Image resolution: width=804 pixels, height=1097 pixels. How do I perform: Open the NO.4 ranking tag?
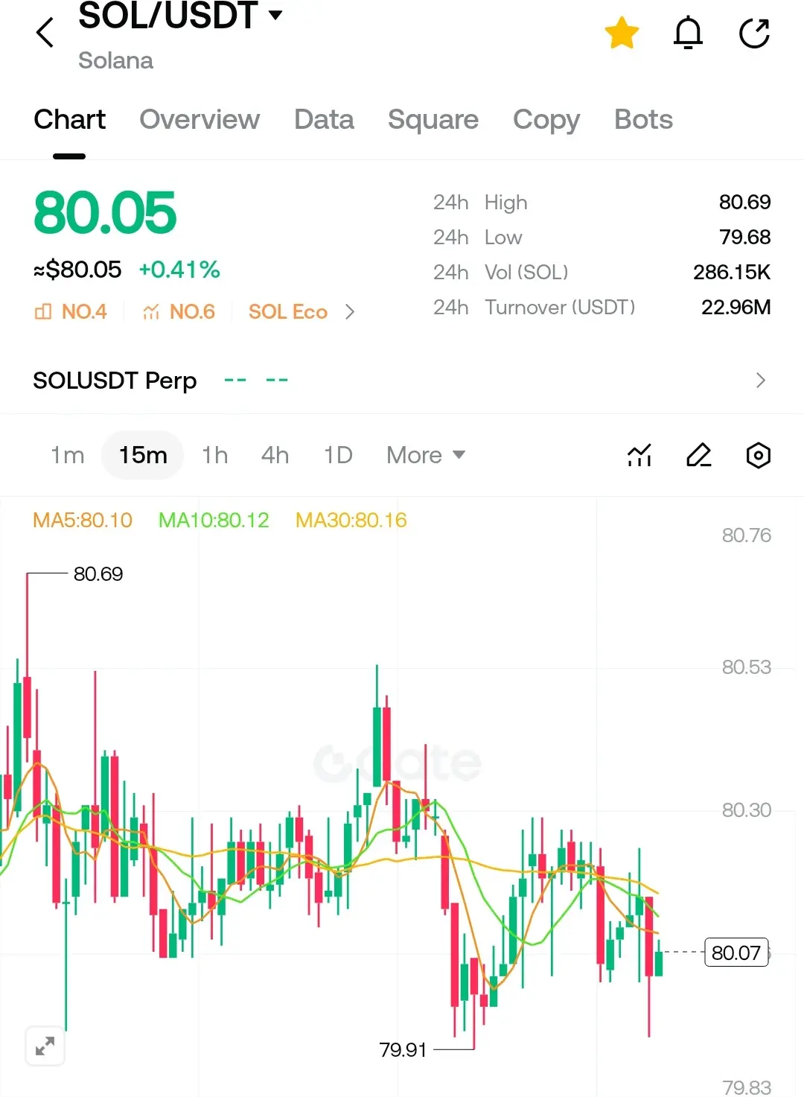click(71, 311)
